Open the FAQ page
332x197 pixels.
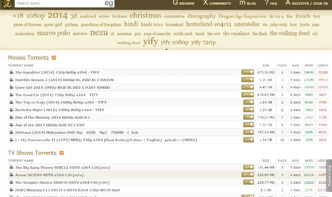(x=271, y=3)
